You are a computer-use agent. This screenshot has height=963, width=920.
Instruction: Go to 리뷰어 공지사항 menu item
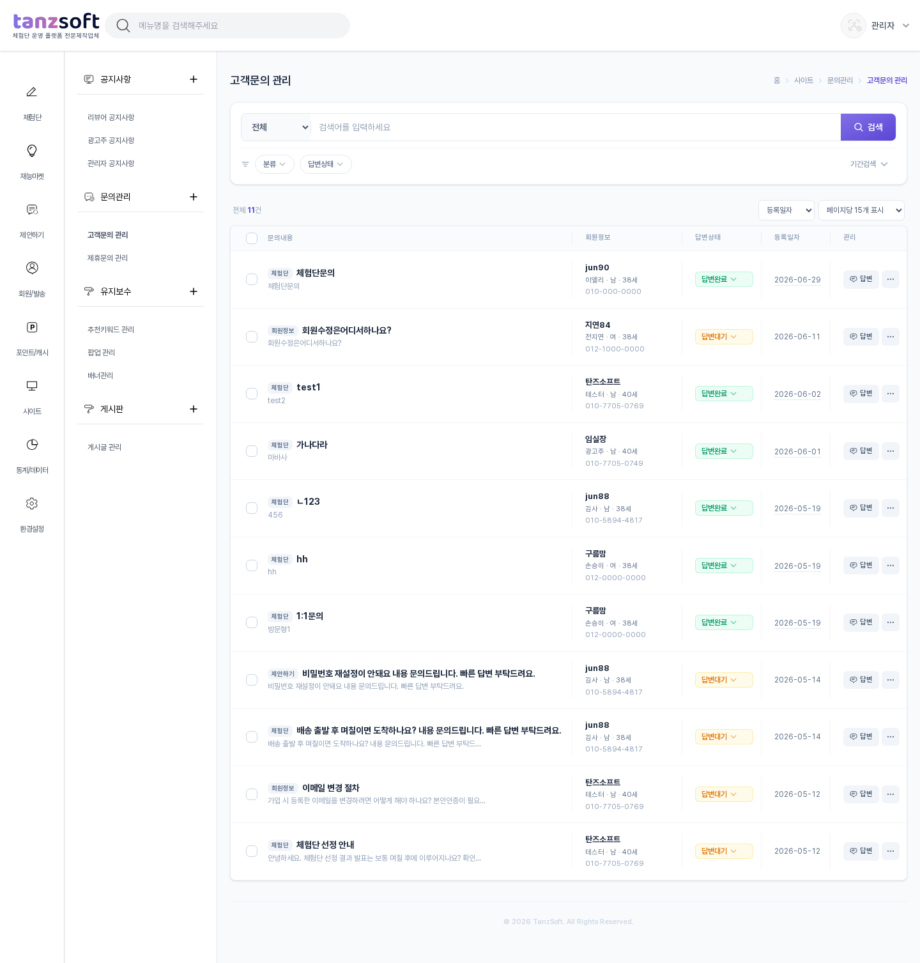pos(111,118)
